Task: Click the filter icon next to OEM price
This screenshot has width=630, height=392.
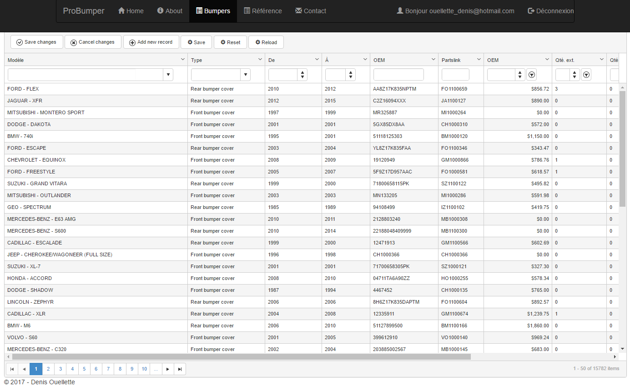Action: (531, 75)
